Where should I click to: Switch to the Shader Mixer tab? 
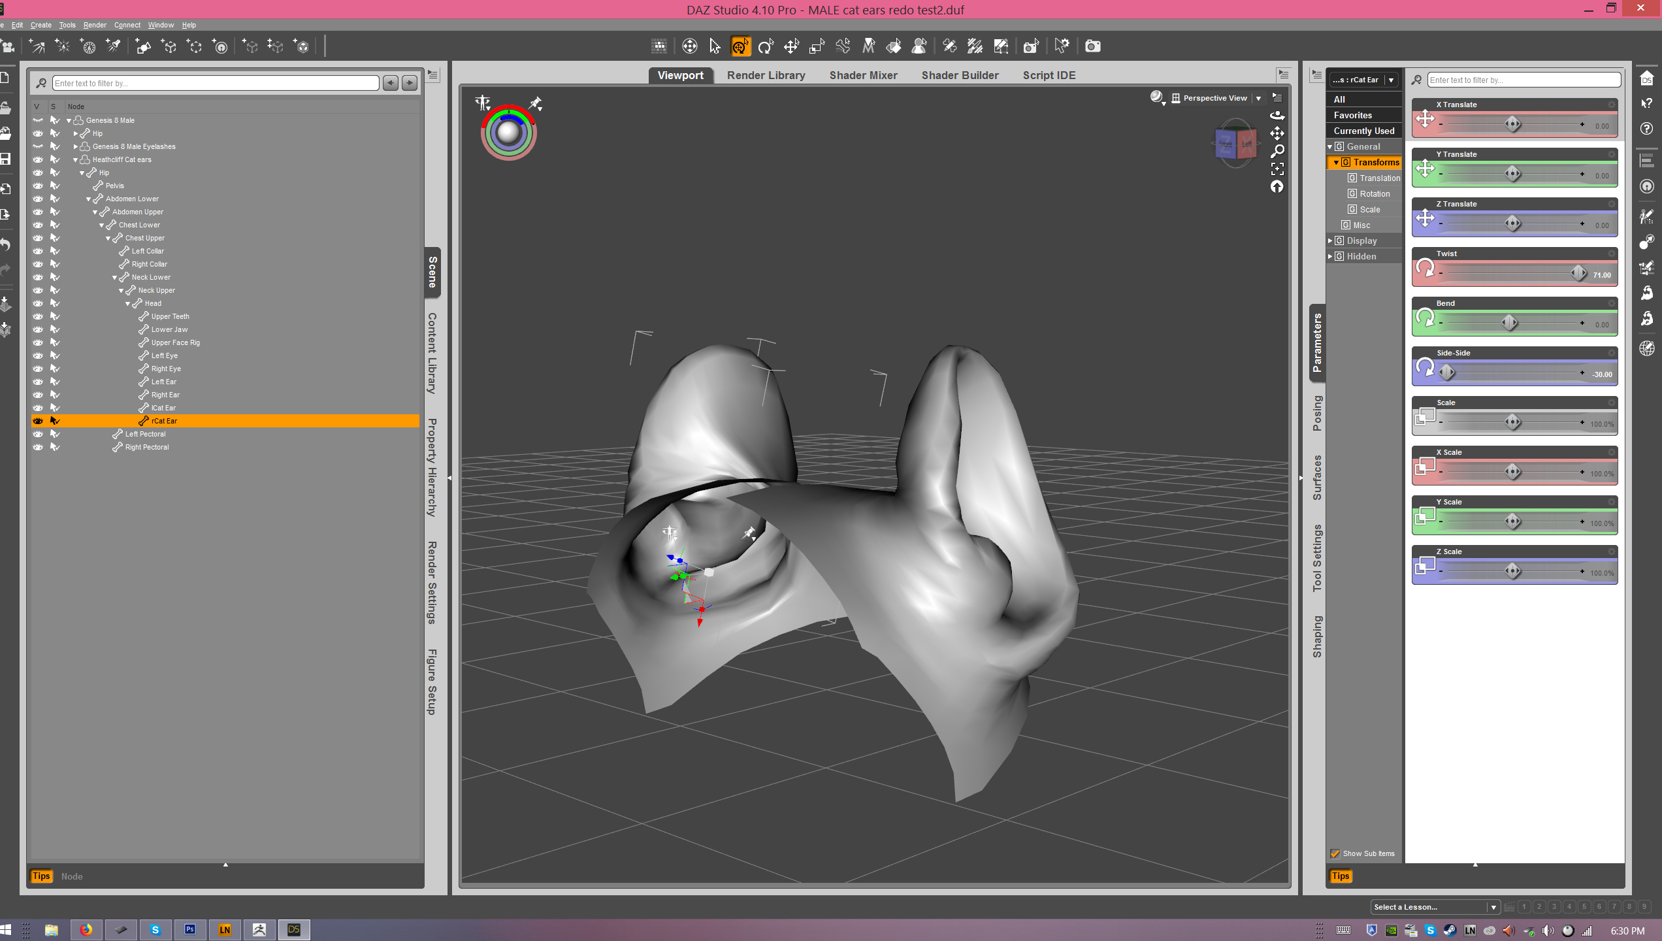[863, 75]
